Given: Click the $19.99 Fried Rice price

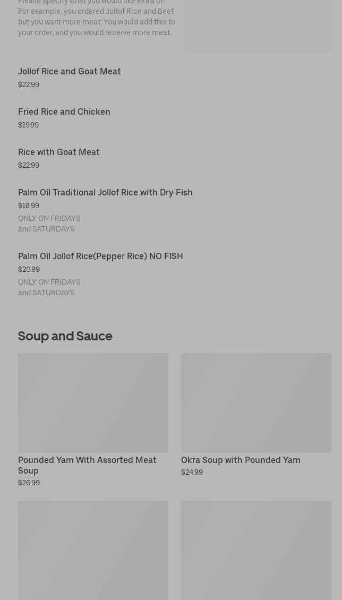Looking at the screenshot, I should (x=29, y=125).
